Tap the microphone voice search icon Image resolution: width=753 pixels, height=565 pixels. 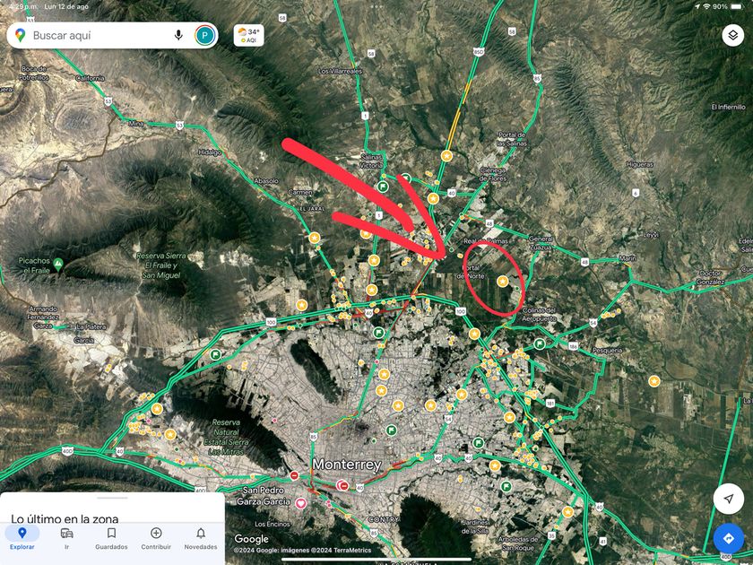pyautogui.click(x=178, y=35)
